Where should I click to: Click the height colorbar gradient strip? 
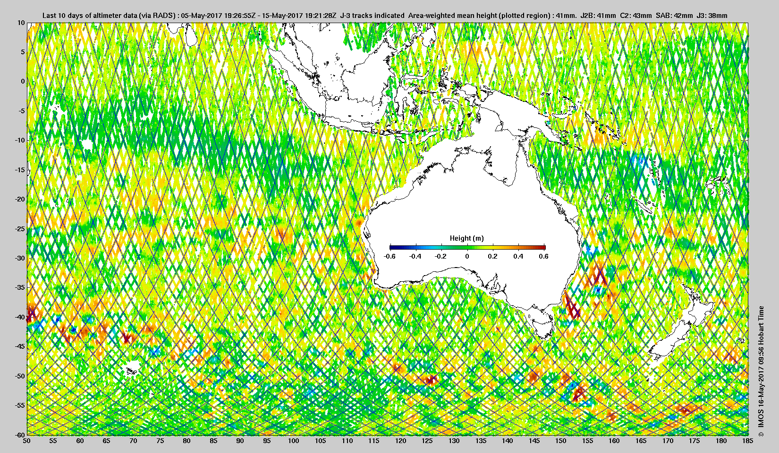coord(467,247)
